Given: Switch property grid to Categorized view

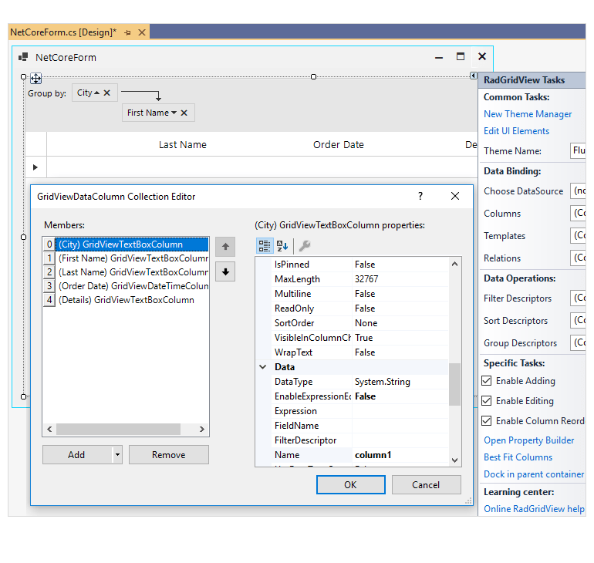Looking at the screenshot, I should (265, 246).
